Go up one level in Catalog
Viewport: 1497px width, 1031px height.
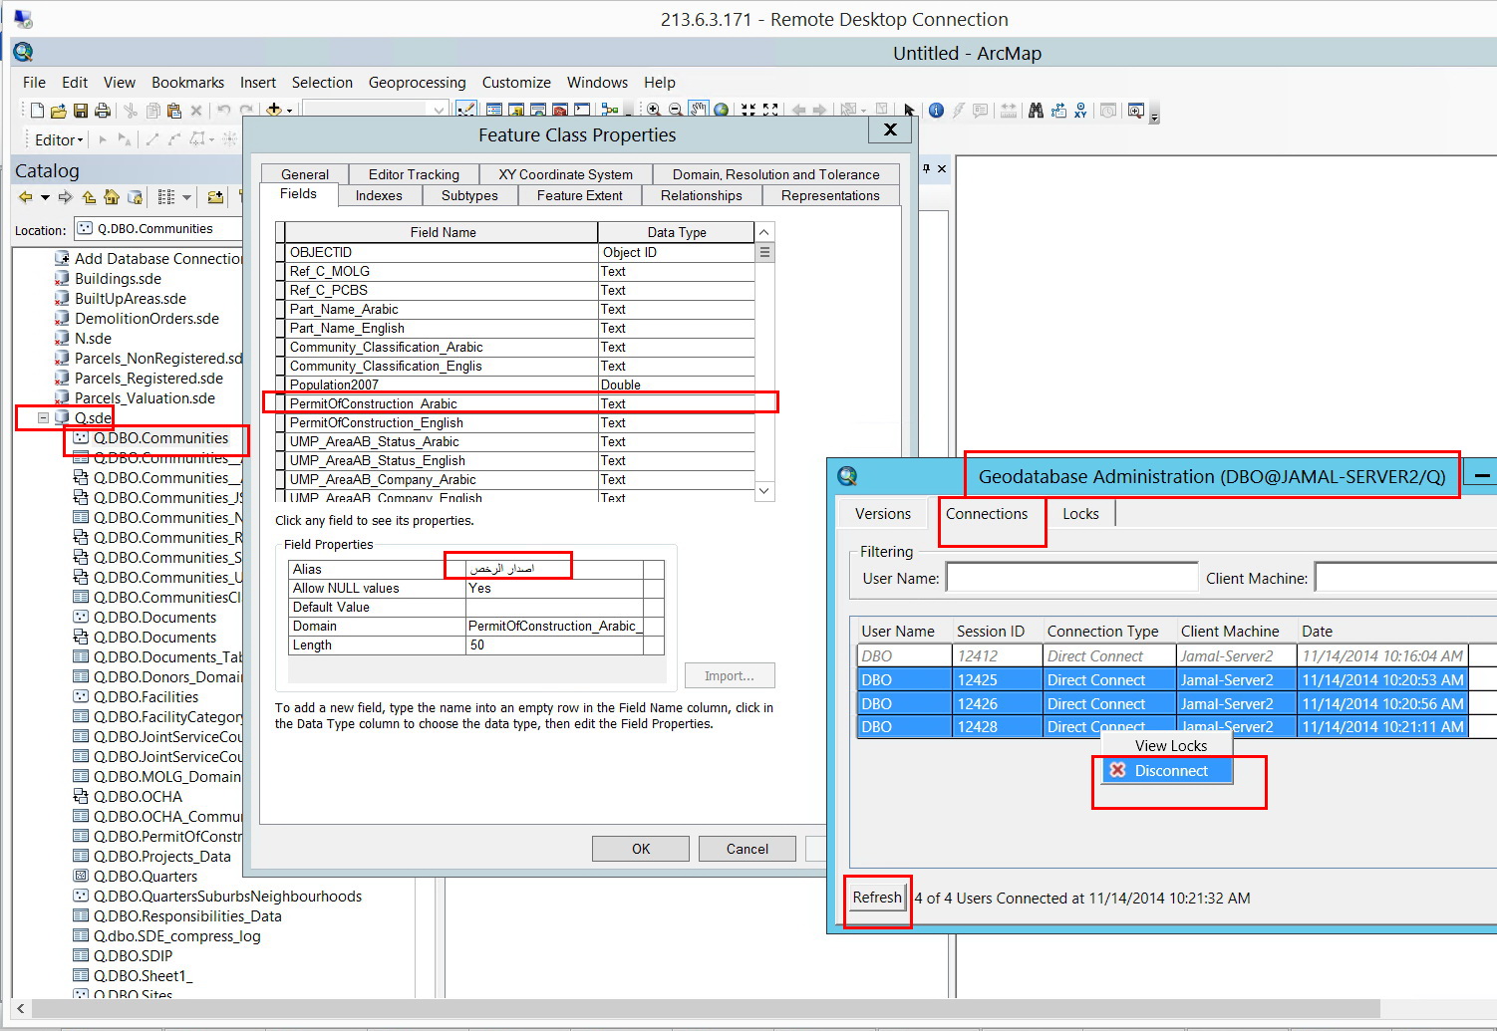pos(89,197)
